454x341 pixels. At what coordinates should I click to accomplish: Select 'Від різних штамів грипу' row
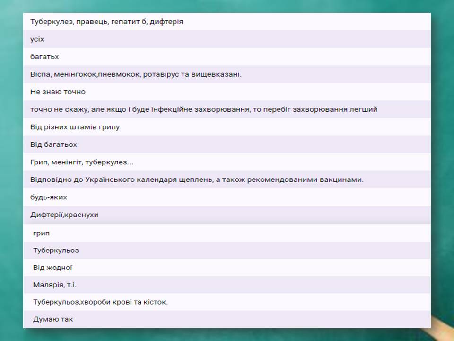coord(227,127)
